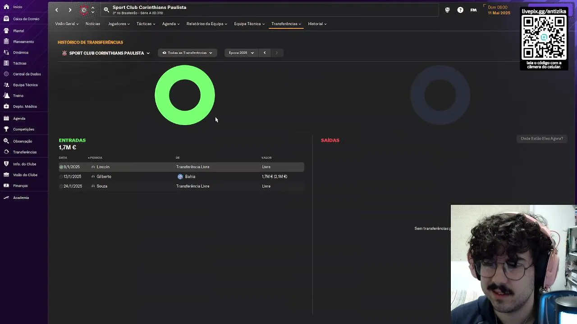The width and height of the screenshot is (577, 324).
Task: Click the Plantel shirt icon
Action: 6,31
